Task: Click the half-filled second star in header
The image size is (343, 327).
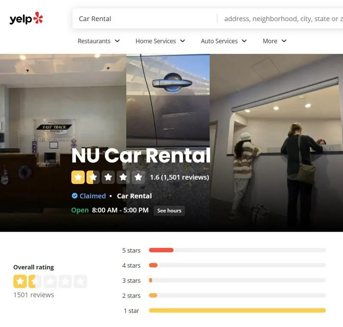Action: coord(93,177)
